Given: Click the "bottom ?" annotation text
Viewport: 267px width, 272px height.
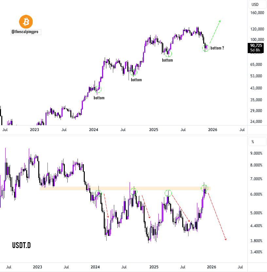Looking at the screenshot, I should tap(217, 48).
